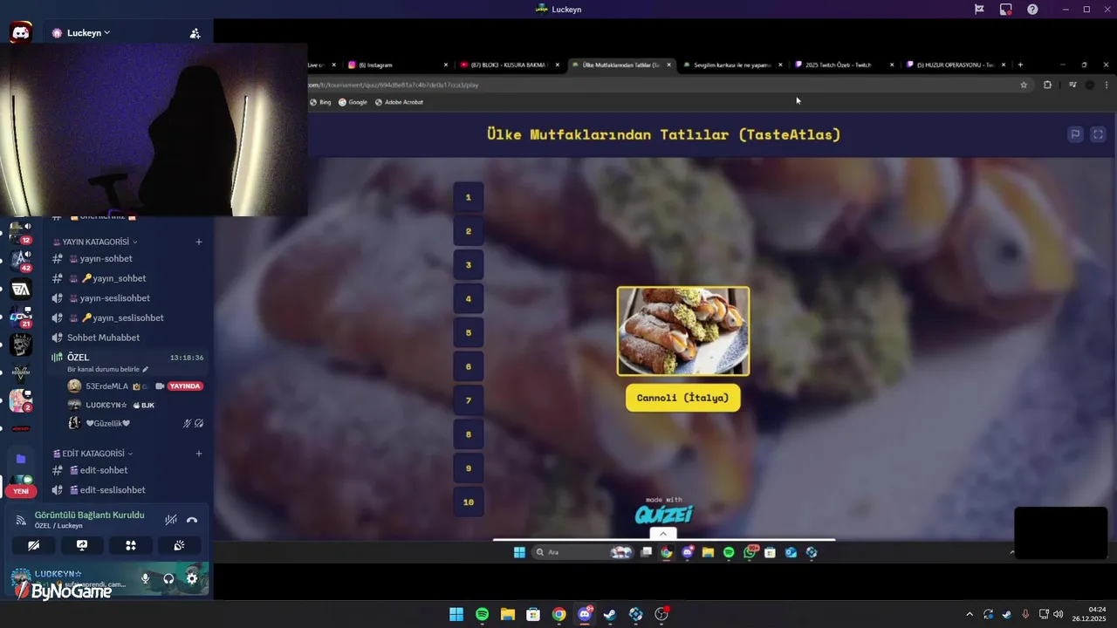The height and width of the screenshot is (628, 1117).
Task: Click the invite people icon next to Luckeyn
Action: tap(195, 33)
